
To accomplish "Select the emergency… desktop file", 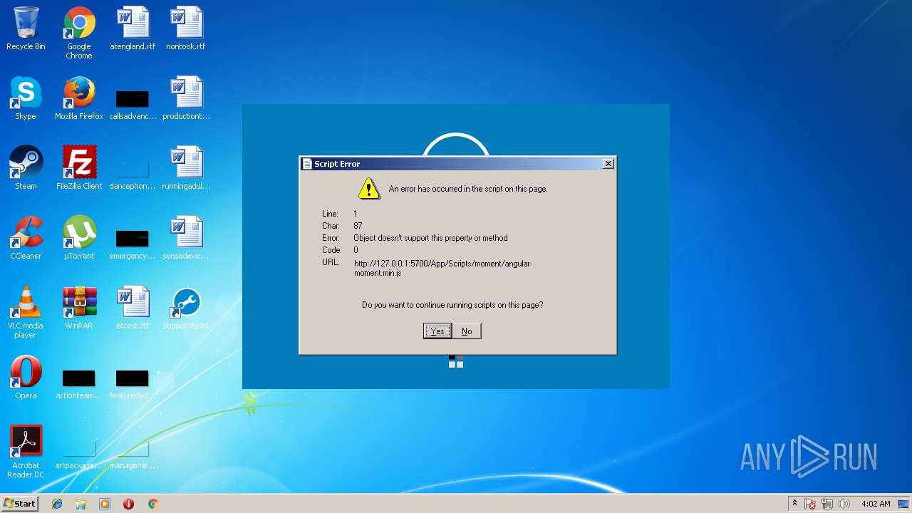I will point(133,243).
